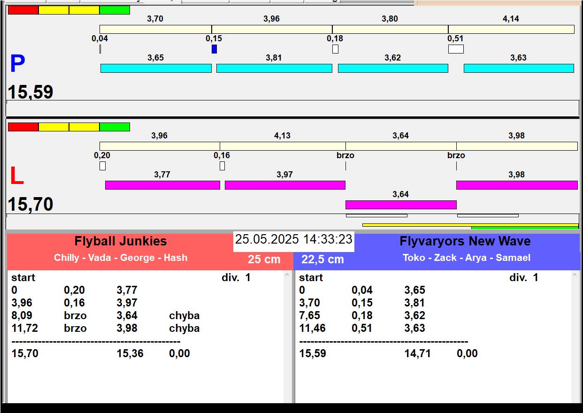Viewport: 583px width, 413px height.
Task: Click the red start light in lane P
Action: point(23,10)
